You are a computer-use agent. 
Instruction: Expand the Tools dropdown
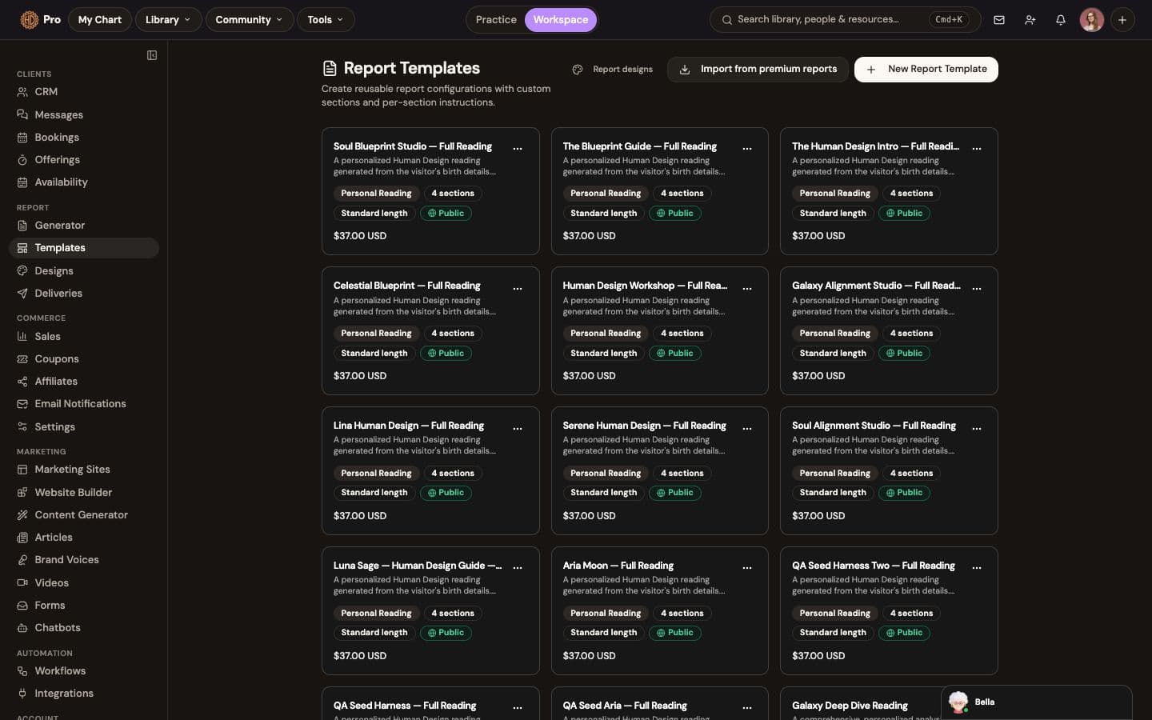tap(326, 20)
